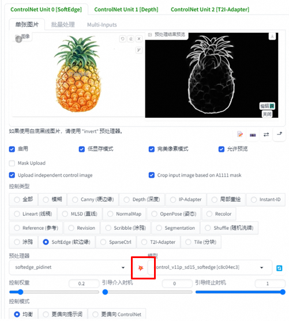Uncheck Crop input image based on A1111 mask
The height and width of the screenshot is (321, 289).
[x=152, y=176]
